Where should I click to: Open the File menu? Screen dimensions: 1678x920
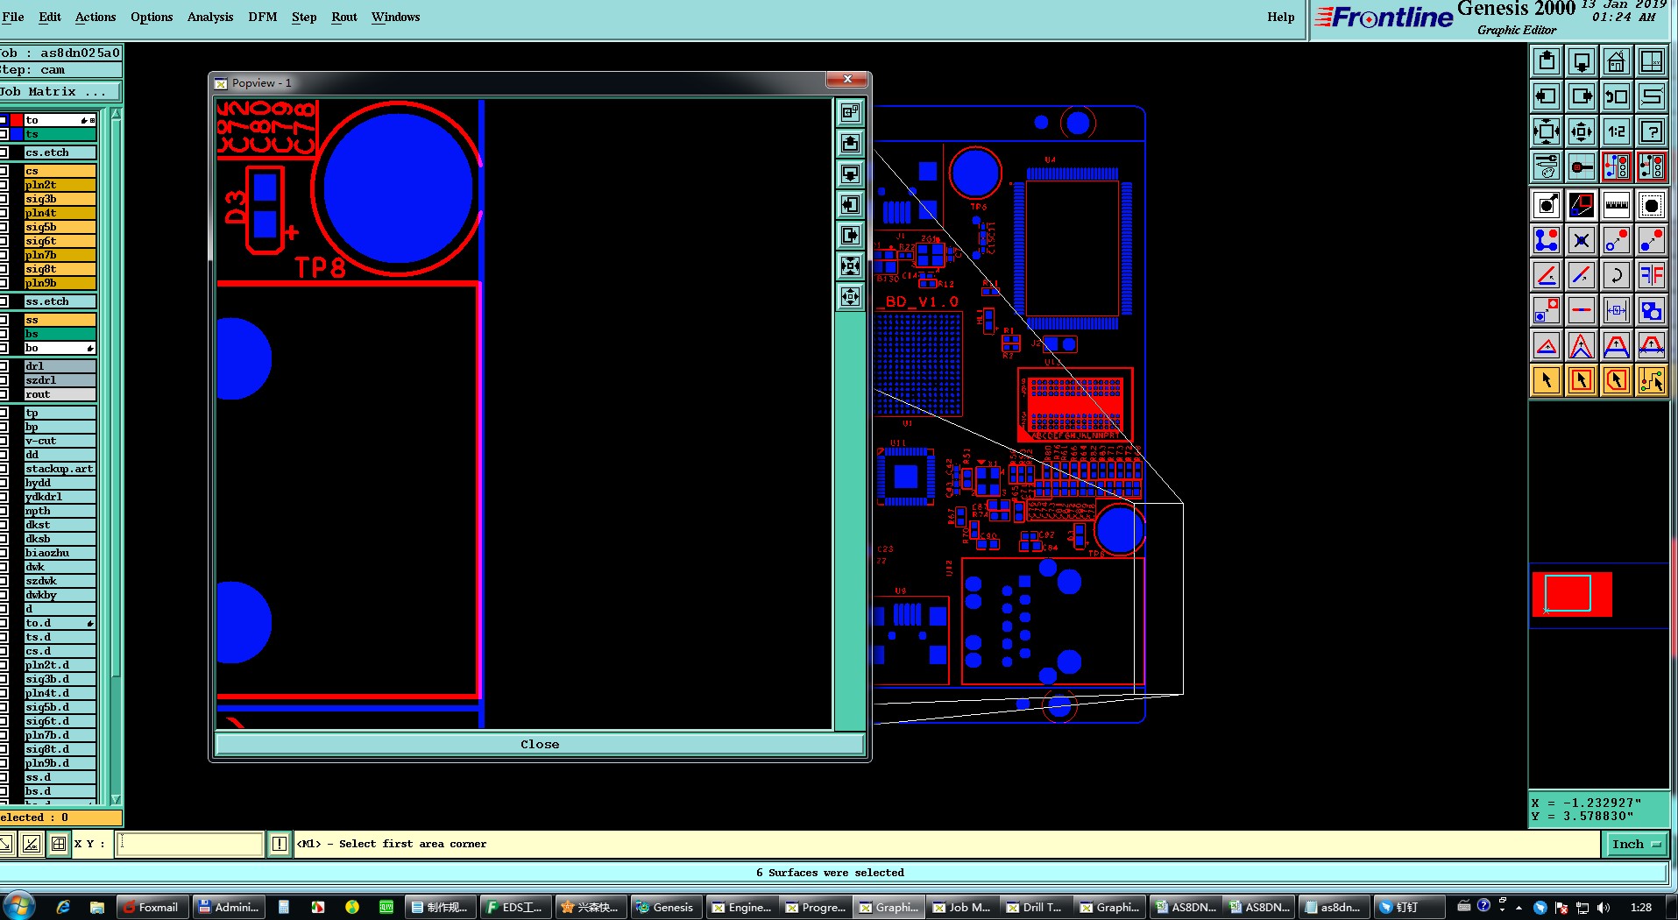point(13,17)
